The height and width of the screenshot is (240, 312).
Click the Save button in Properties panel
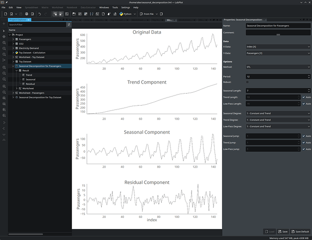click(x=283, y=232)
